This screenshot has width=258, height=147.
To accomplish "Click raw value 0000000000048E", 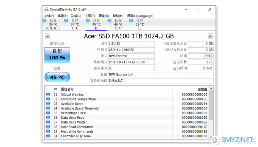I will click(194, 132).
